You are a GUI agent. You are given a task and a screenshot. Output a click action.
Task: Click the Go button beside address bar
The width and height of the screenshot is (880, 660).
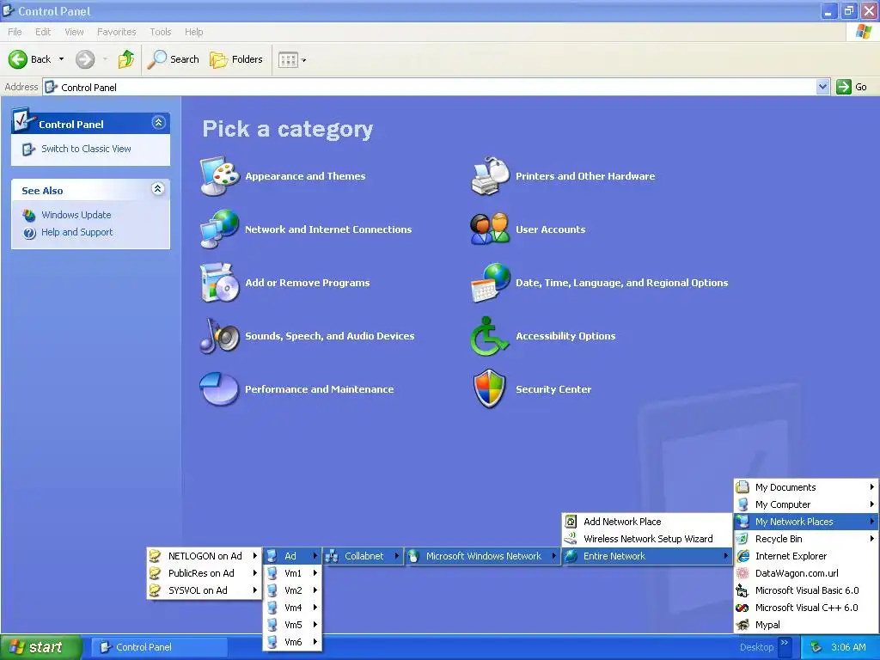pos(852,87)
